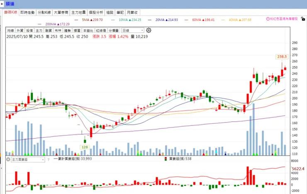Viewport: 307px width, 194px height.
Task: Click the 5MA 239.70 legend
Action: pos(88,20)
